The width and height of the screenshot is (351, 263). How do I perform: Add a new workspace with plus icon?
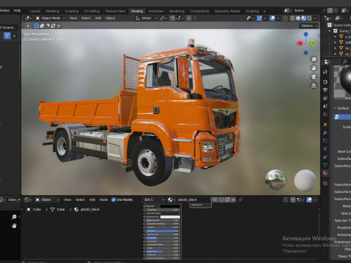pyautogui.click(x=265, y=11)
